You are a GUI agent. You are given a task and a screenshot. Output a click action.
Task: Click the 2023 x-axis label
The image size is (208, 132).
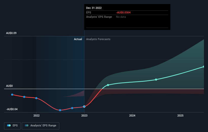tap(84, 115)
